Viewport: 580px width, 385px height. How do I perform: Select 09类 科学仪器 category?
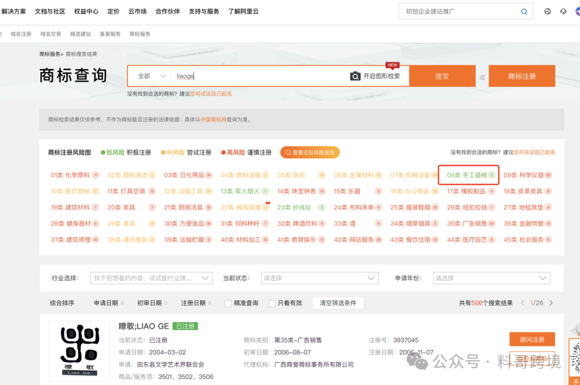tap(527, 175)
